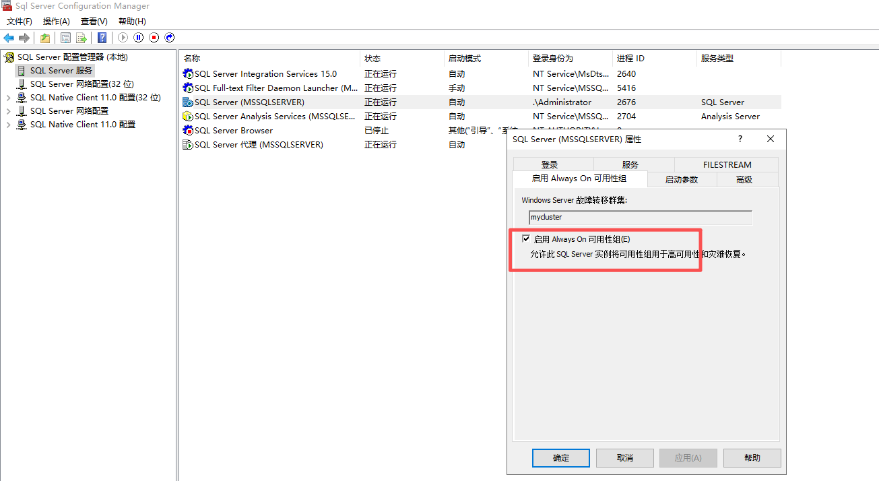Click the Export list toolbar icon

tap(82, 38)
